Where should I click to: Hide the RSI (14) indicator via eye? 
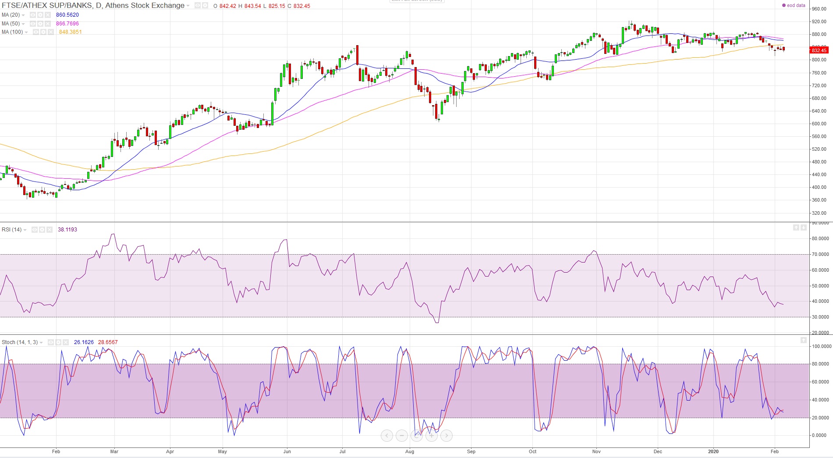coord(35,230)
